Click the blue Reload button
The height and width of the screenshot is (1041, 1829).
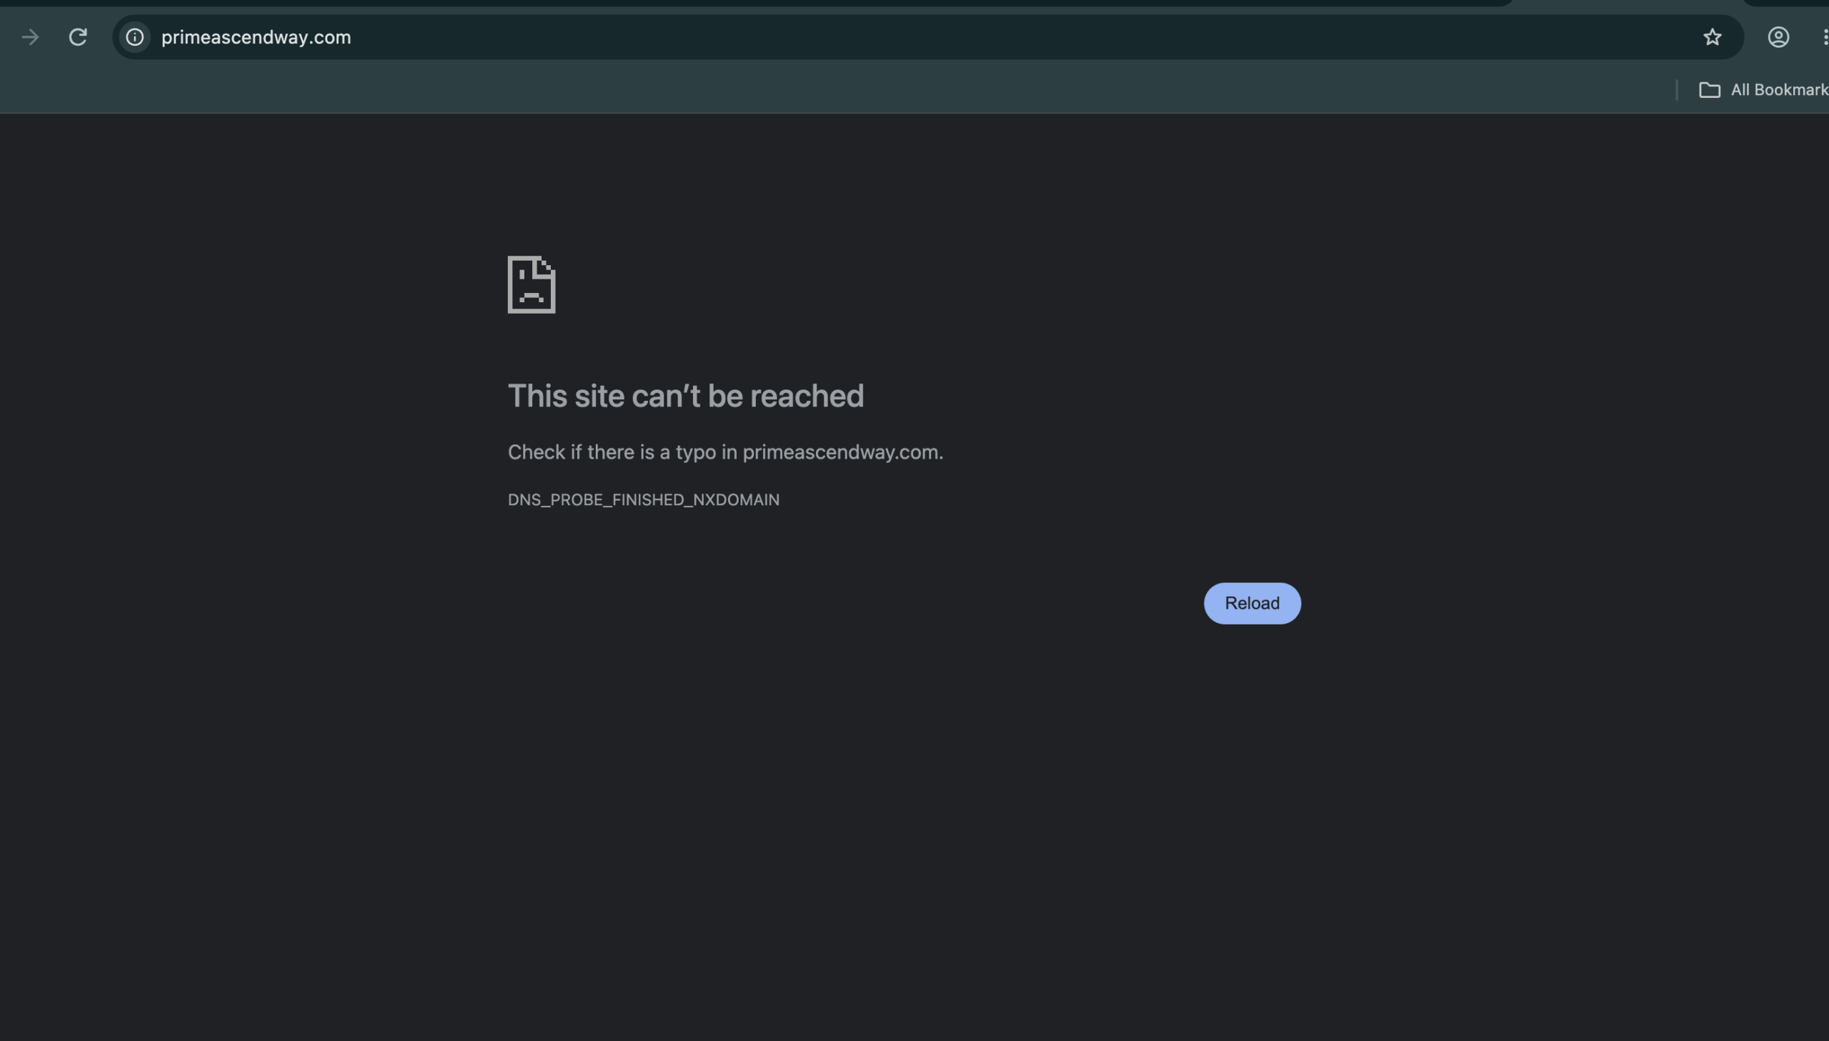pos(1252,604)
